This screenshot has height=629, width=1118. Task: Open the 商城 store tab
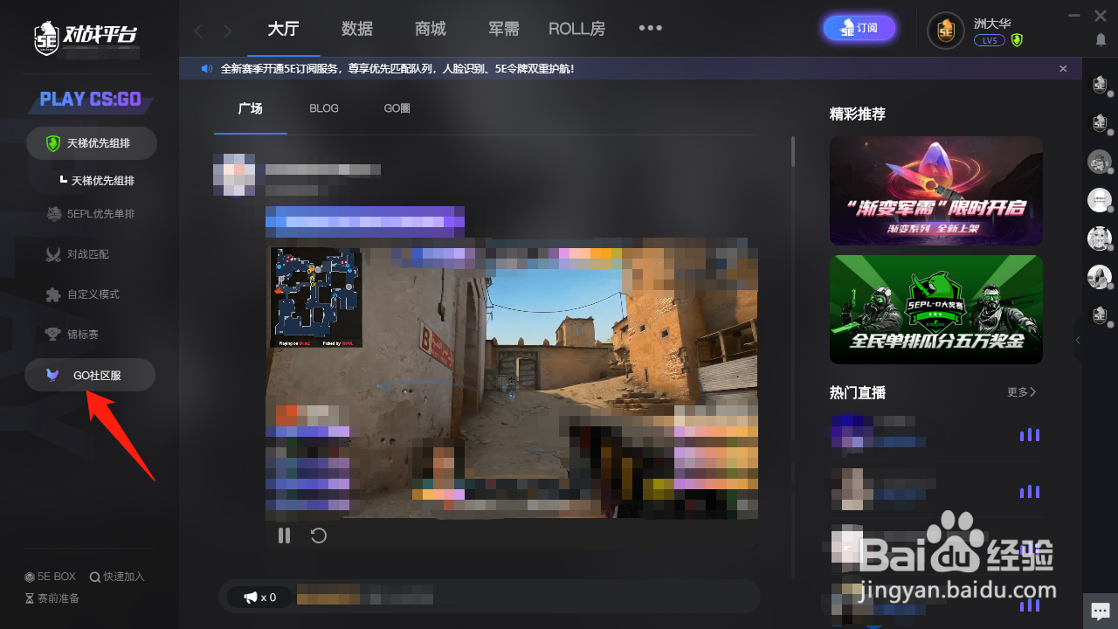(431, 29)
